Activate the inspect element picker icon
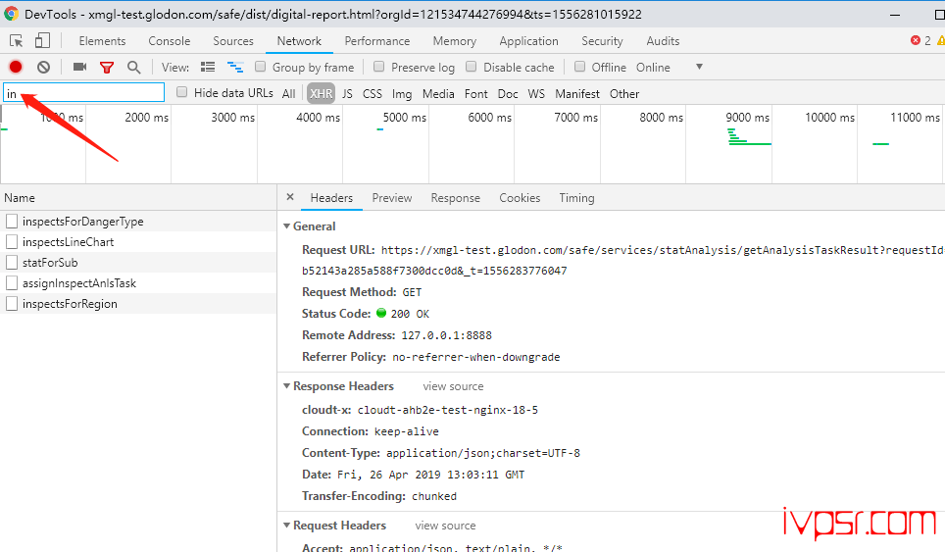Viewport: 945px width, 552px height. (17, 41)
